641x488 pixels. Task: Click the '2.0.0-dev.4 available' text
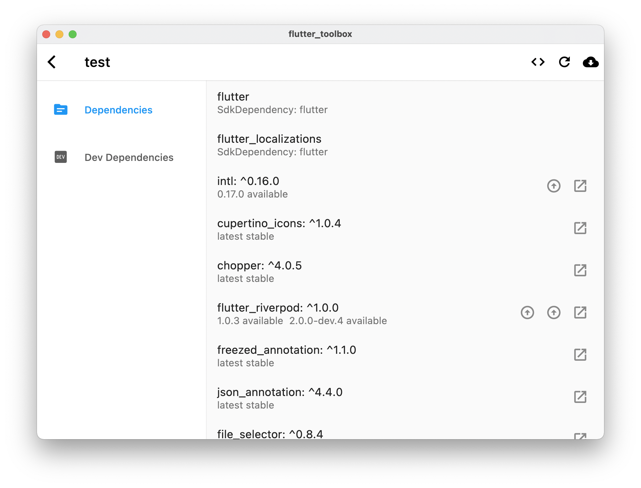tap(338, 321)
